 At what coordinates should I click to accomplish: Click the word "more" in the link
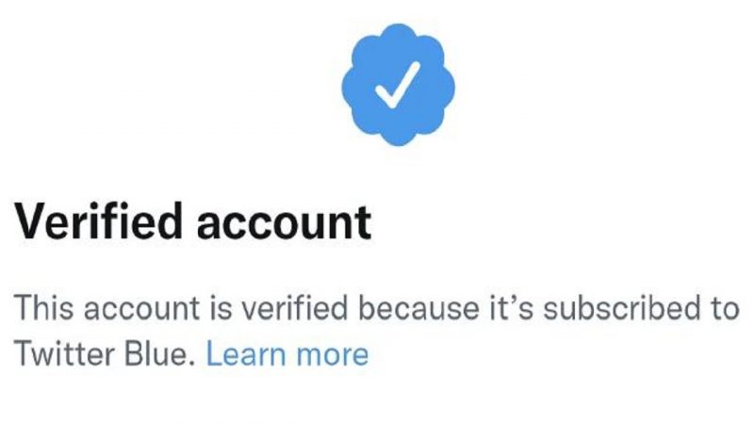coord(329,356)
